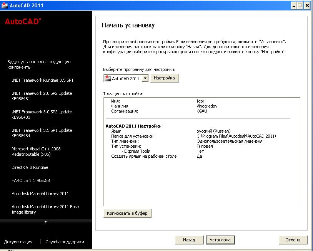
Task: Start installation with the Установка button
Action: (x=220, y=240)
